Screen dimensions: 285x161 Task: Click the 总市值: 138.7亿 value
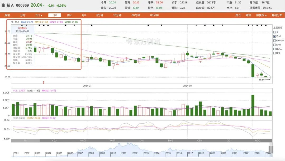coord(260,3)
